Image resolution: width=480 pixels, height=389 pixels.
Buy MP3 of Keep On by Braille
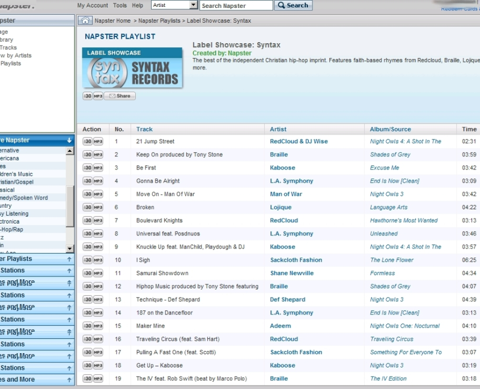(98, 155)
